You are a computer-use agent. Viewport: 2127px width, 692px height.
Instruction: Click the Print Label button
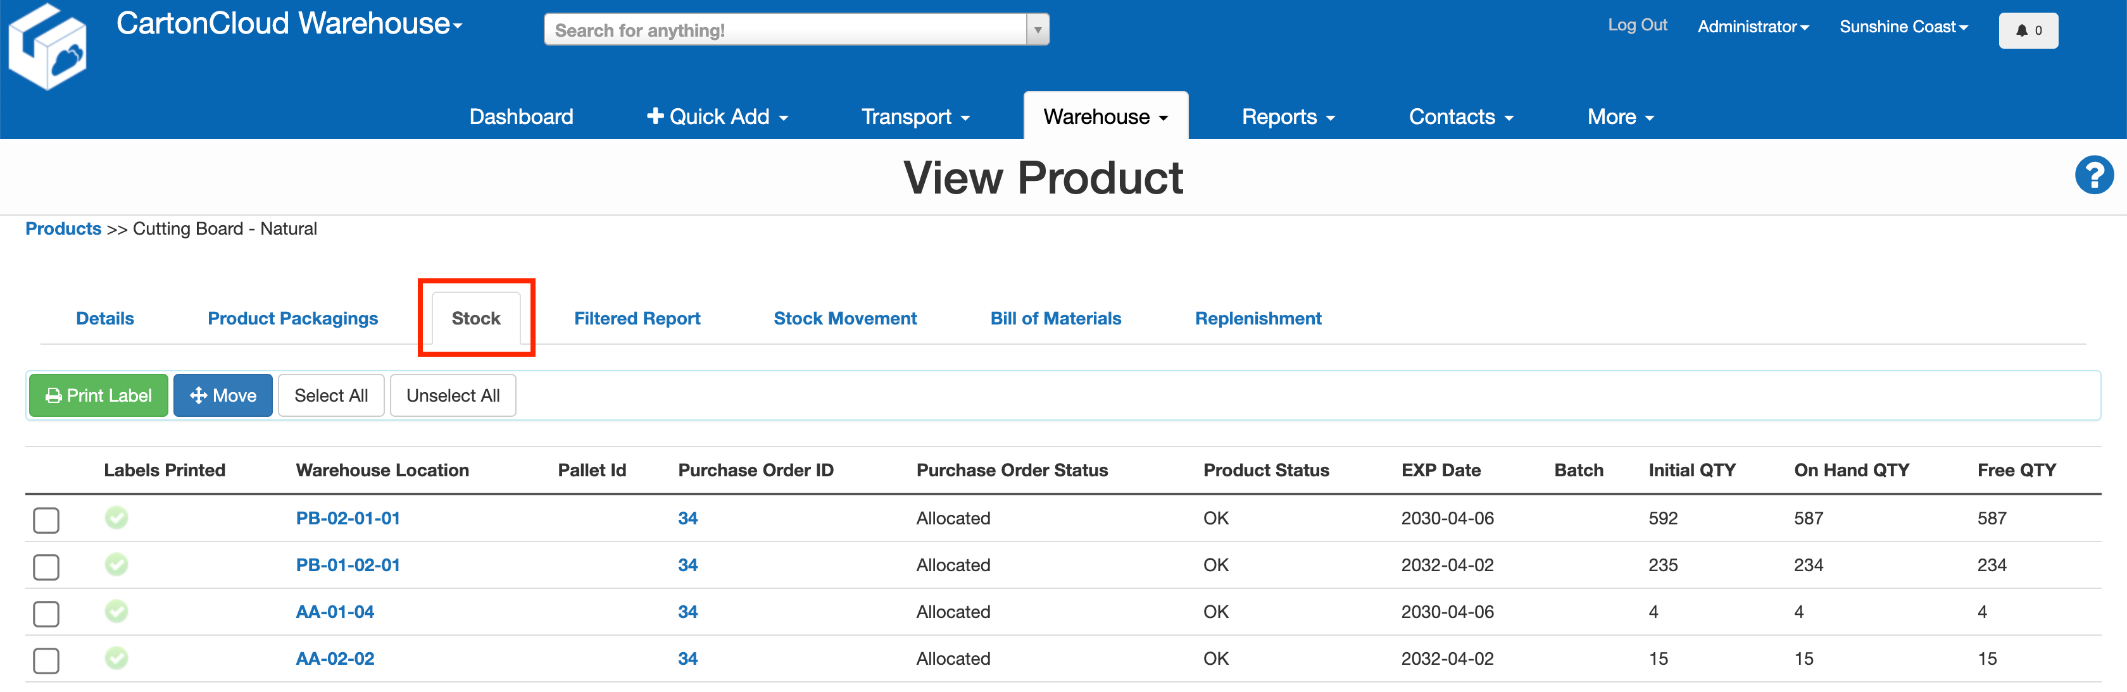click(98, 395)
